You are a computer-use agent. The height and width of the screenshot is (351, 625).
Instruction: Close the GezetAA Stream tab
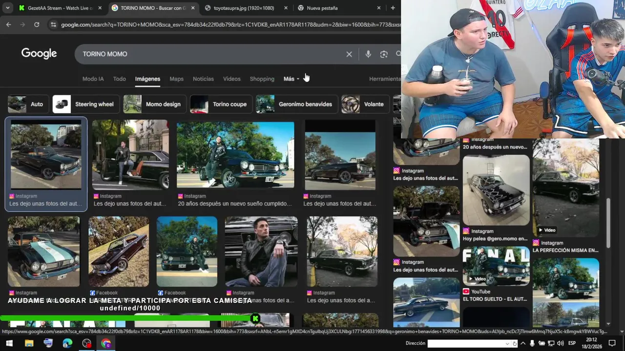point(100,8)
